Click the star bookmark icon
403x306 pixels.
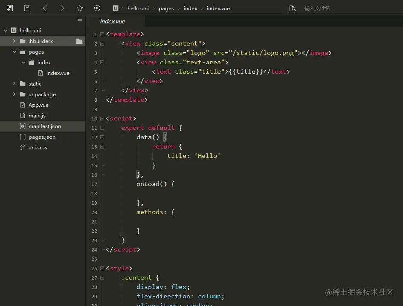click(80, 8)
